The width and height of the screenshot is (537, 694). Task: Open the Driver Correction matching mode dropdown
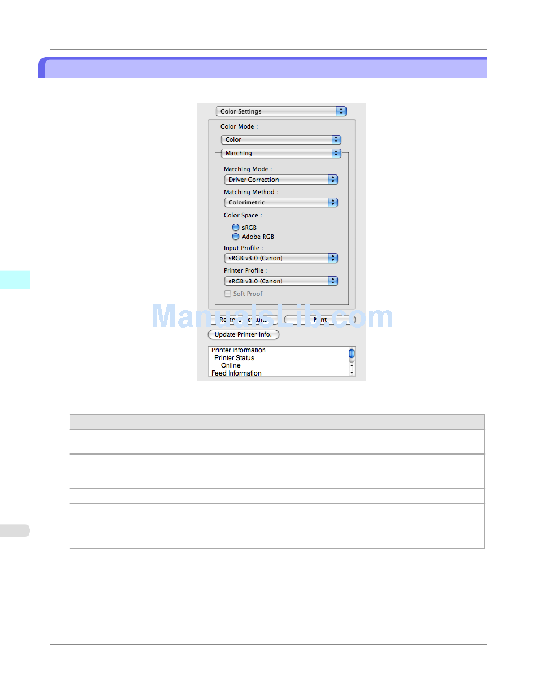pos(281,180)
